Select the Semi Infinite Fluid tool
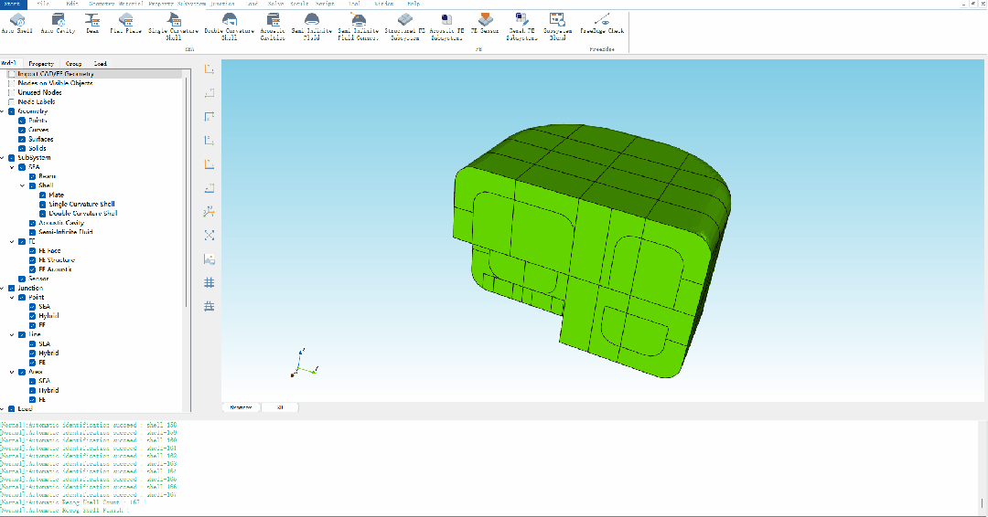 pyautogui.click(x=312, y=27)
